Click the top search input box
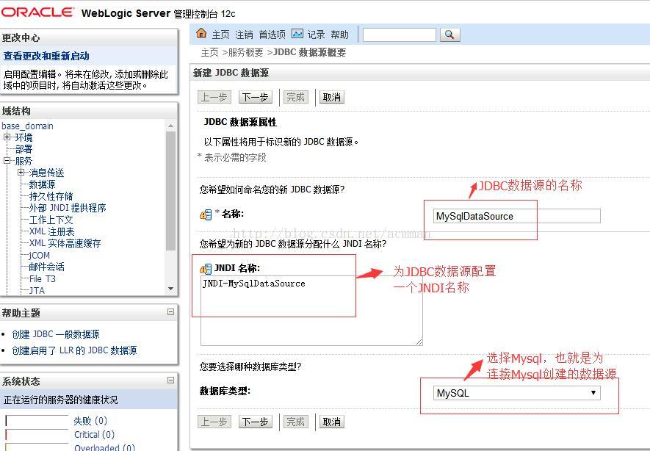Viewport: 650px width, 451px height. point(400,35)
